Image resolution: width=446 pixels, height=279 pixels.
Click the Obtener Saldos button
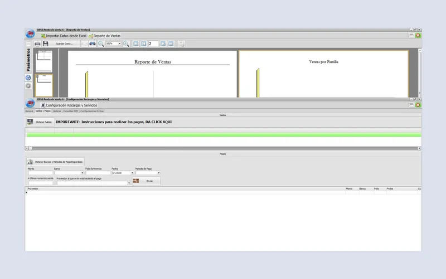[40, 122]
